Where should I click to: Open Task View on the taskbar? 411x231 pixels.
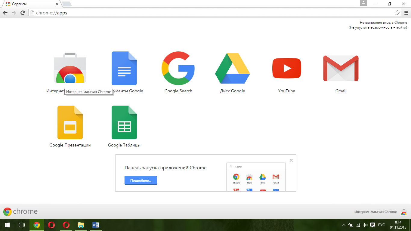tap(21, 225)
